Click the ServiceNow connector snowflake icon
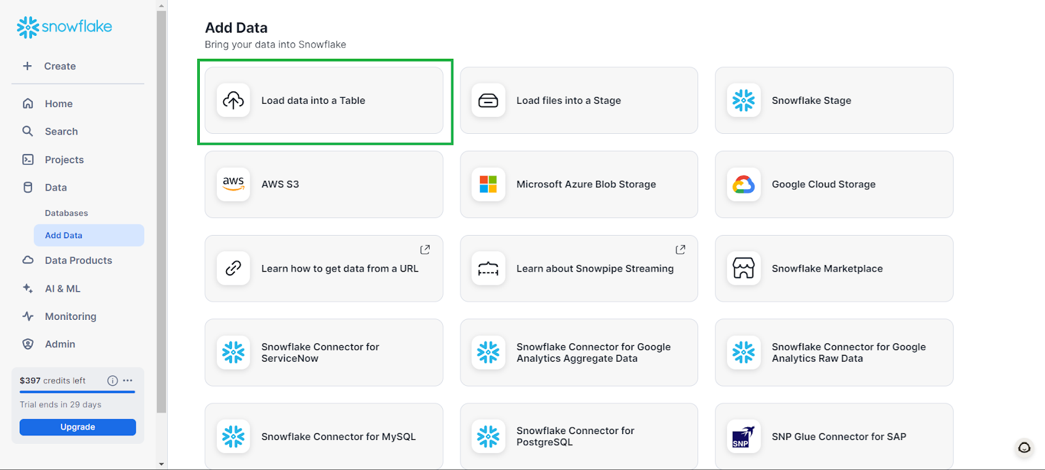This screenshot has height=470, width=1045. point(233,352)
